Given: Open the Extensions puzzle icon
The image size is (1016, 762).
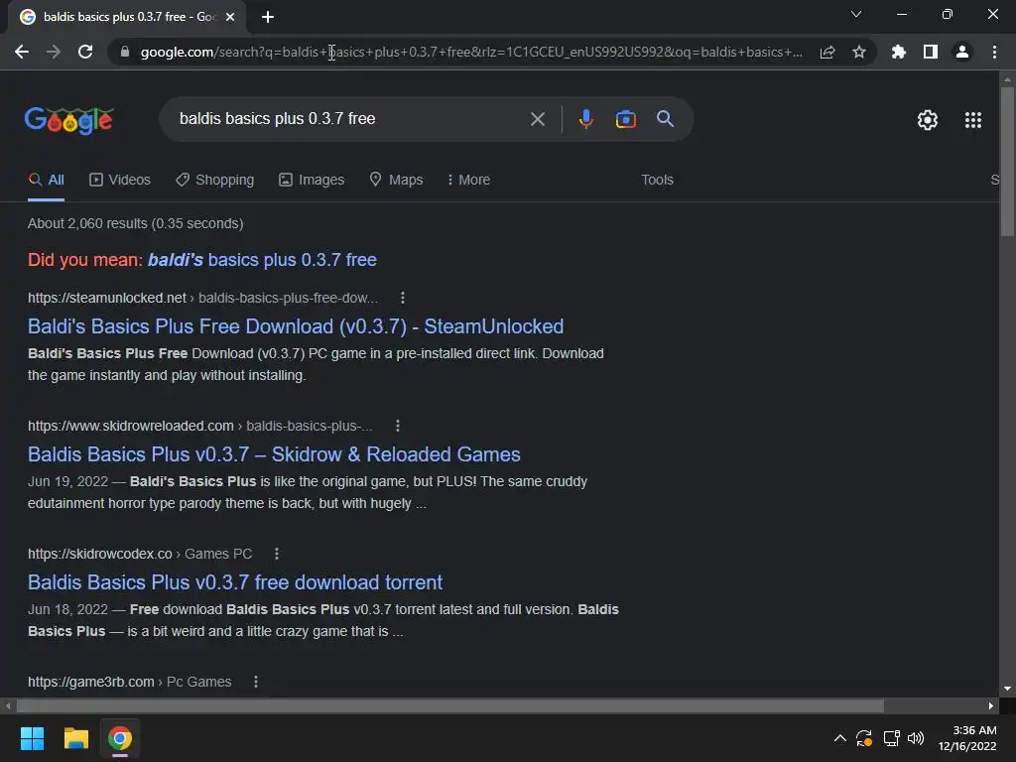Looking at the screenshot, I should click(899, 52).
